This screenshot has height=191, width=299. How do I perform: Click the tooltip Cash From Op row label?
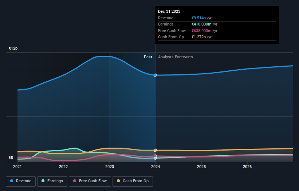click(x=171, y=37)
